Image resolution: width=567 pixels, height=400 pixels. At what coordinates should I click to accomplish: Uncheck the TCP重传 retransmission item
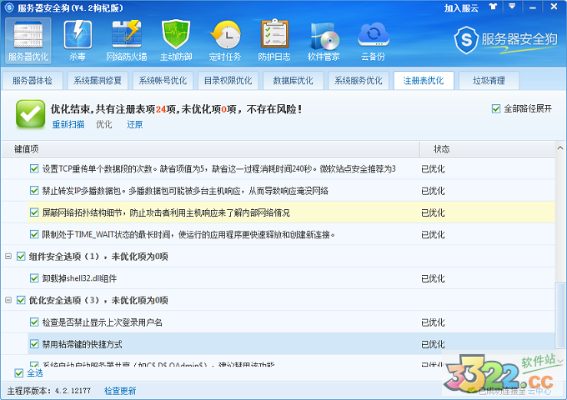pos(34,168)
